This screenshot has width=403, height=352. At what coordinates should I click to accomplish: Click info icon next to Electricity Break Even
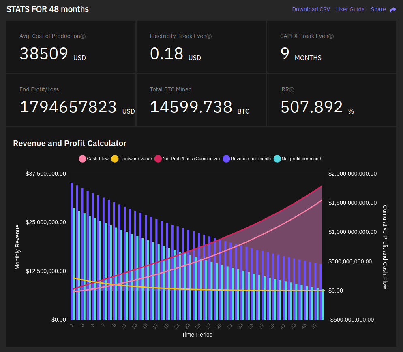tap(209, 36)
